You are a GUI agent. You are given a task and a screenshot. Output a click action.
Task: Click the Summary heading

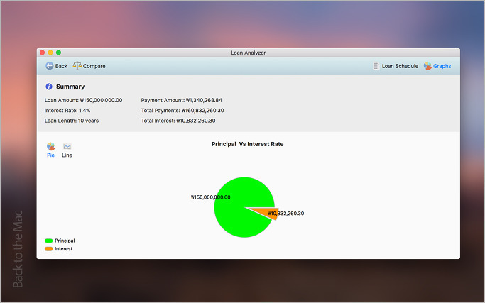coord(70,87)
